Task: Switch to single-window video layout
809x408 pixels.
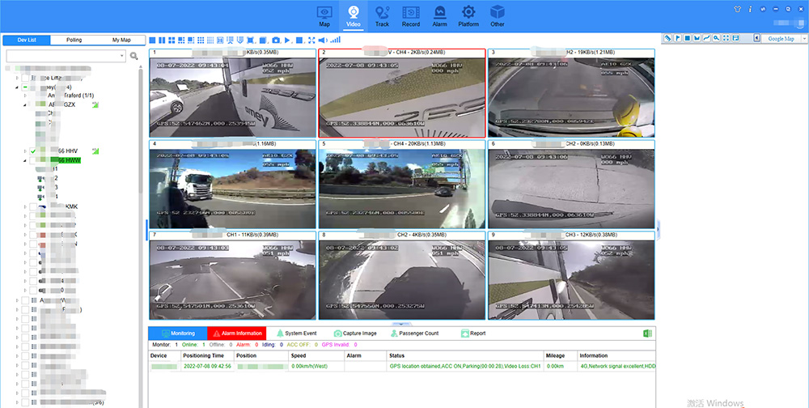Action: (x=153, y=40)
